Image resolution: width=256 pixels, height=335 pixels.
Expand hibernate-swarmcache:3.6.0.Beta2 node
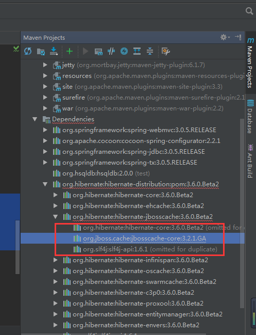56,282
